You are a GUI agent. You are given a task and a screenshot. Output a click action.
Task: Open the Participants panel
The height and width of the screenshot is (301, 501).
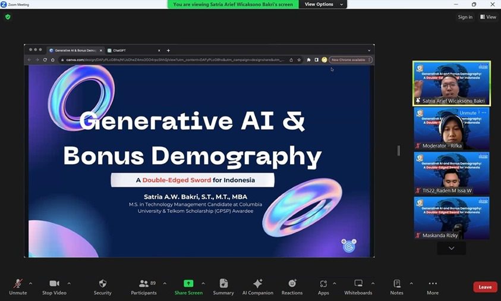[x=144, y=287]
